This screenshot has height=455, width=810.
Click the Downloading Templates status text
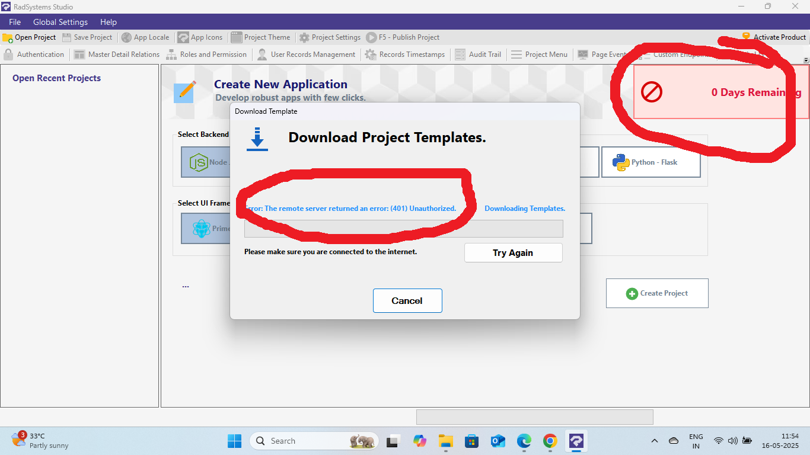[x=525, y=209]
